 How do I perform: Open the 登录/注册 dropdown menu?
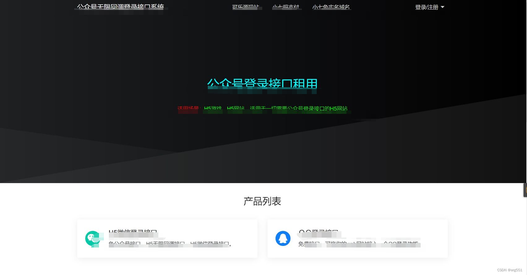pos(429,7)
